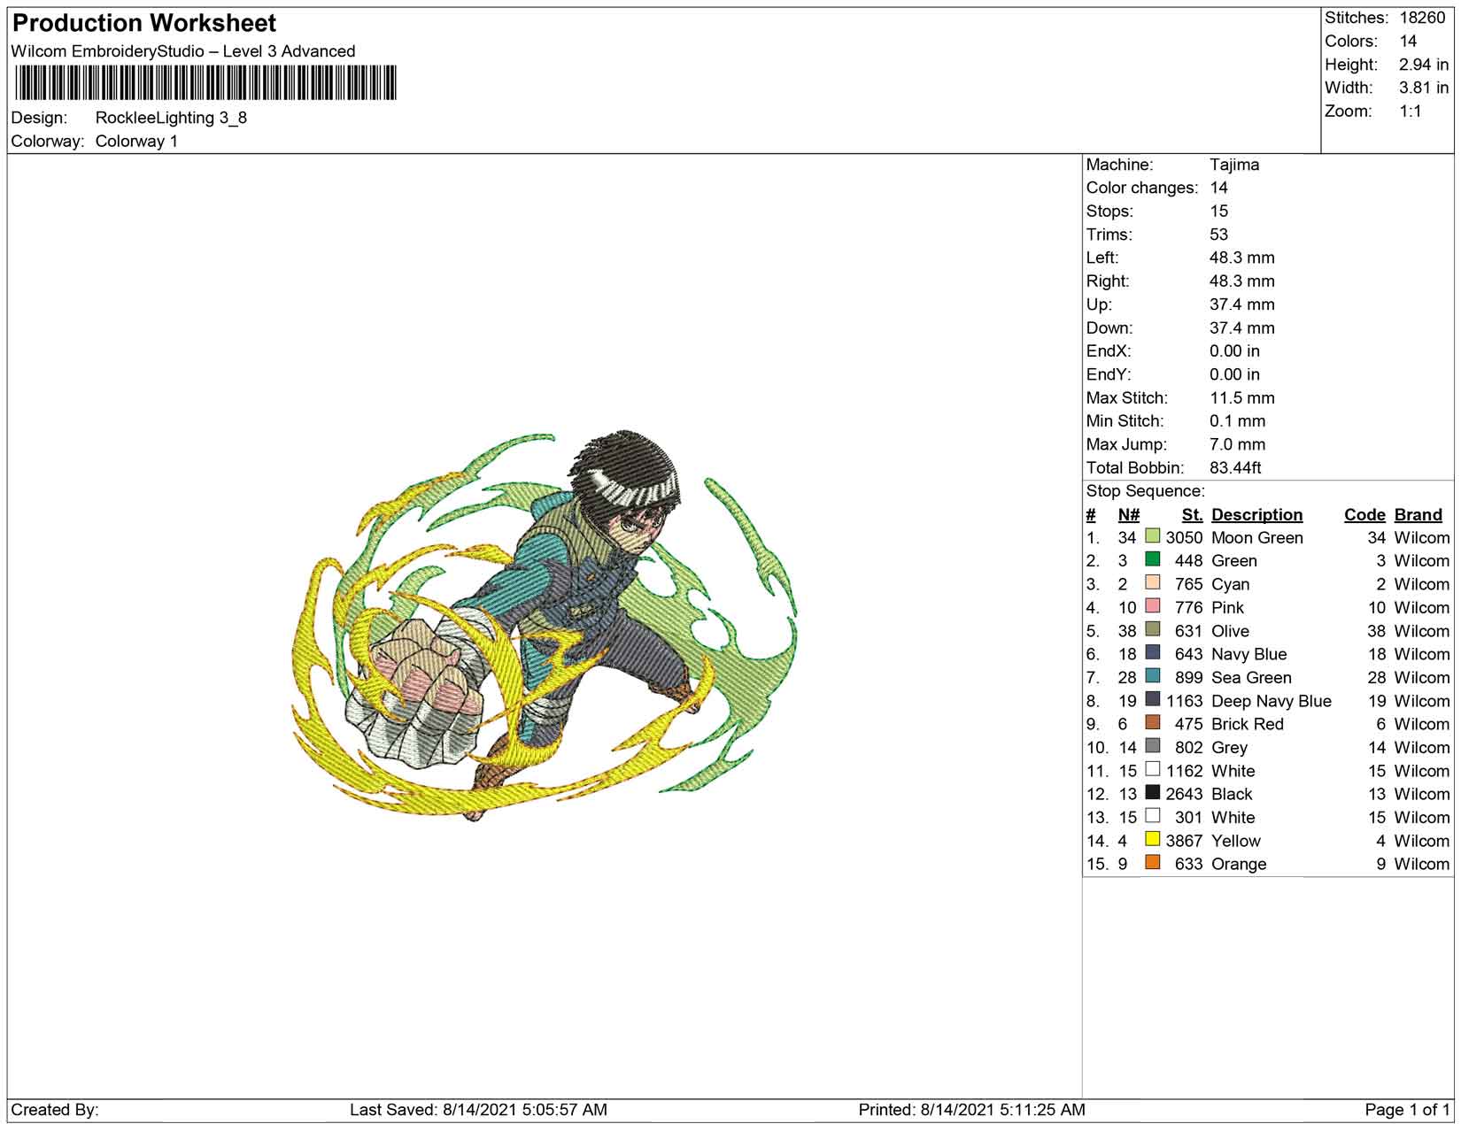The image size is (1461, 1124).
Task: Click the Brand column header
Action: tap(1418, 515)
